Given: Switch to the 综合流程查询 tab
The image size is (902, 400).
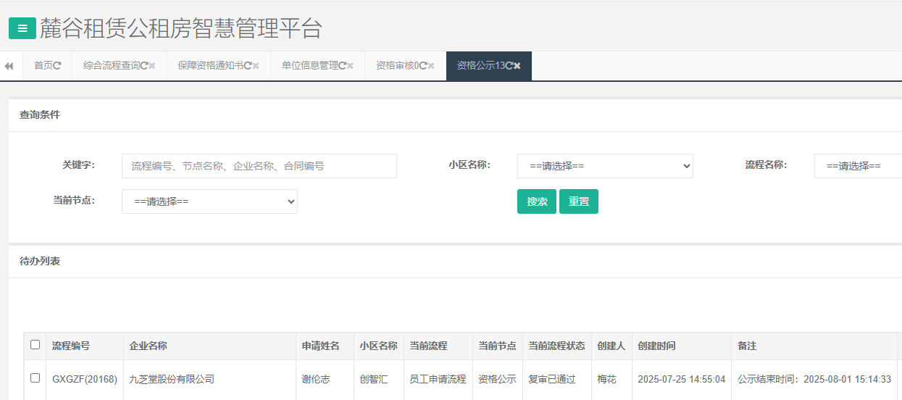Looking at the screenshot, I should [111, 66].
